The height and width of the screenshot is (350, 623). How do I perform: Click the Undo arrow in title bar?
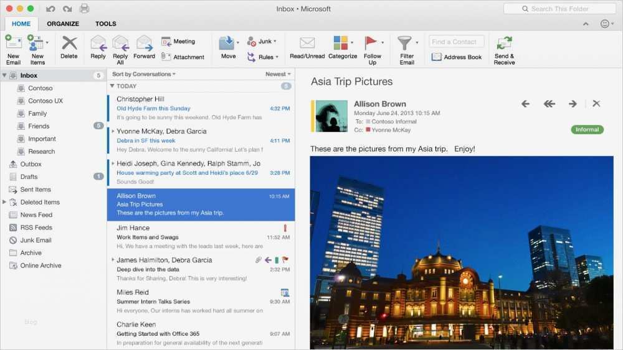click(x=50, y=9)
